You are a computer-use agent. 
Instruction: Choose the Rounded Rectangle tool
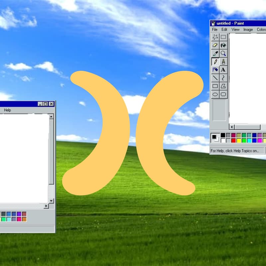[x=223, y=94]
